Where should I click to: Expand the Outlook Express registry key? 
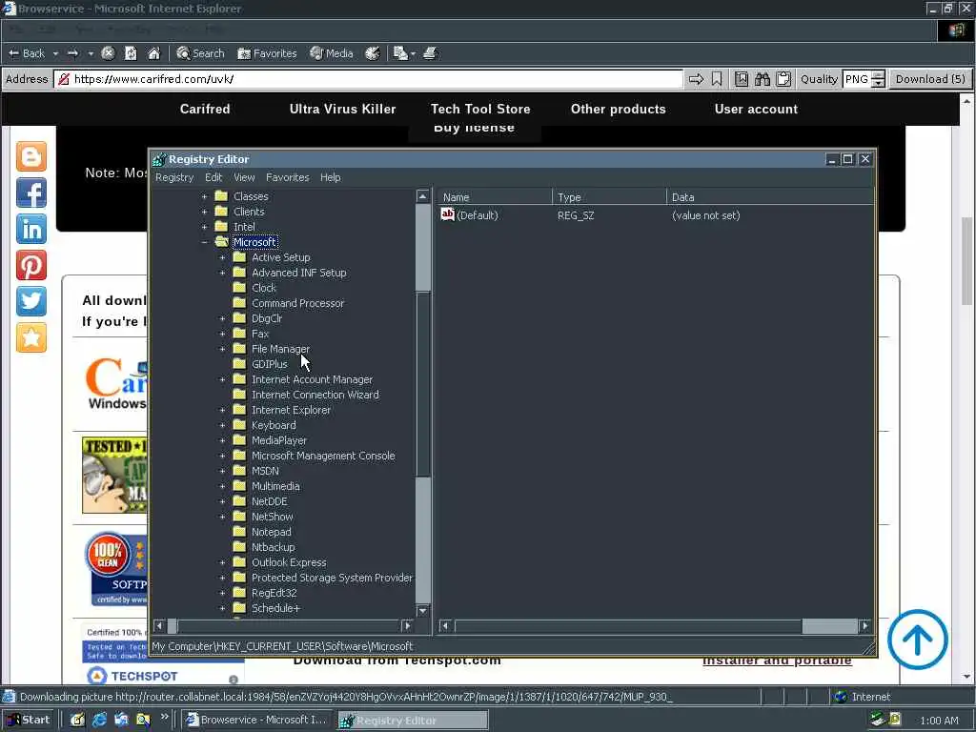222,562
